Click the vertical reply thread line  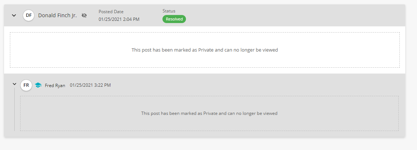pyautogui.click(x=14, y=109)
